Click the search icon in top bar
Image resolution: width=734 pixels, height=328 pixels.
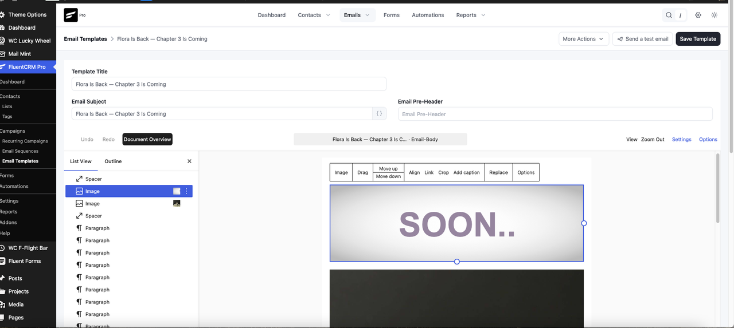(669, 15)
